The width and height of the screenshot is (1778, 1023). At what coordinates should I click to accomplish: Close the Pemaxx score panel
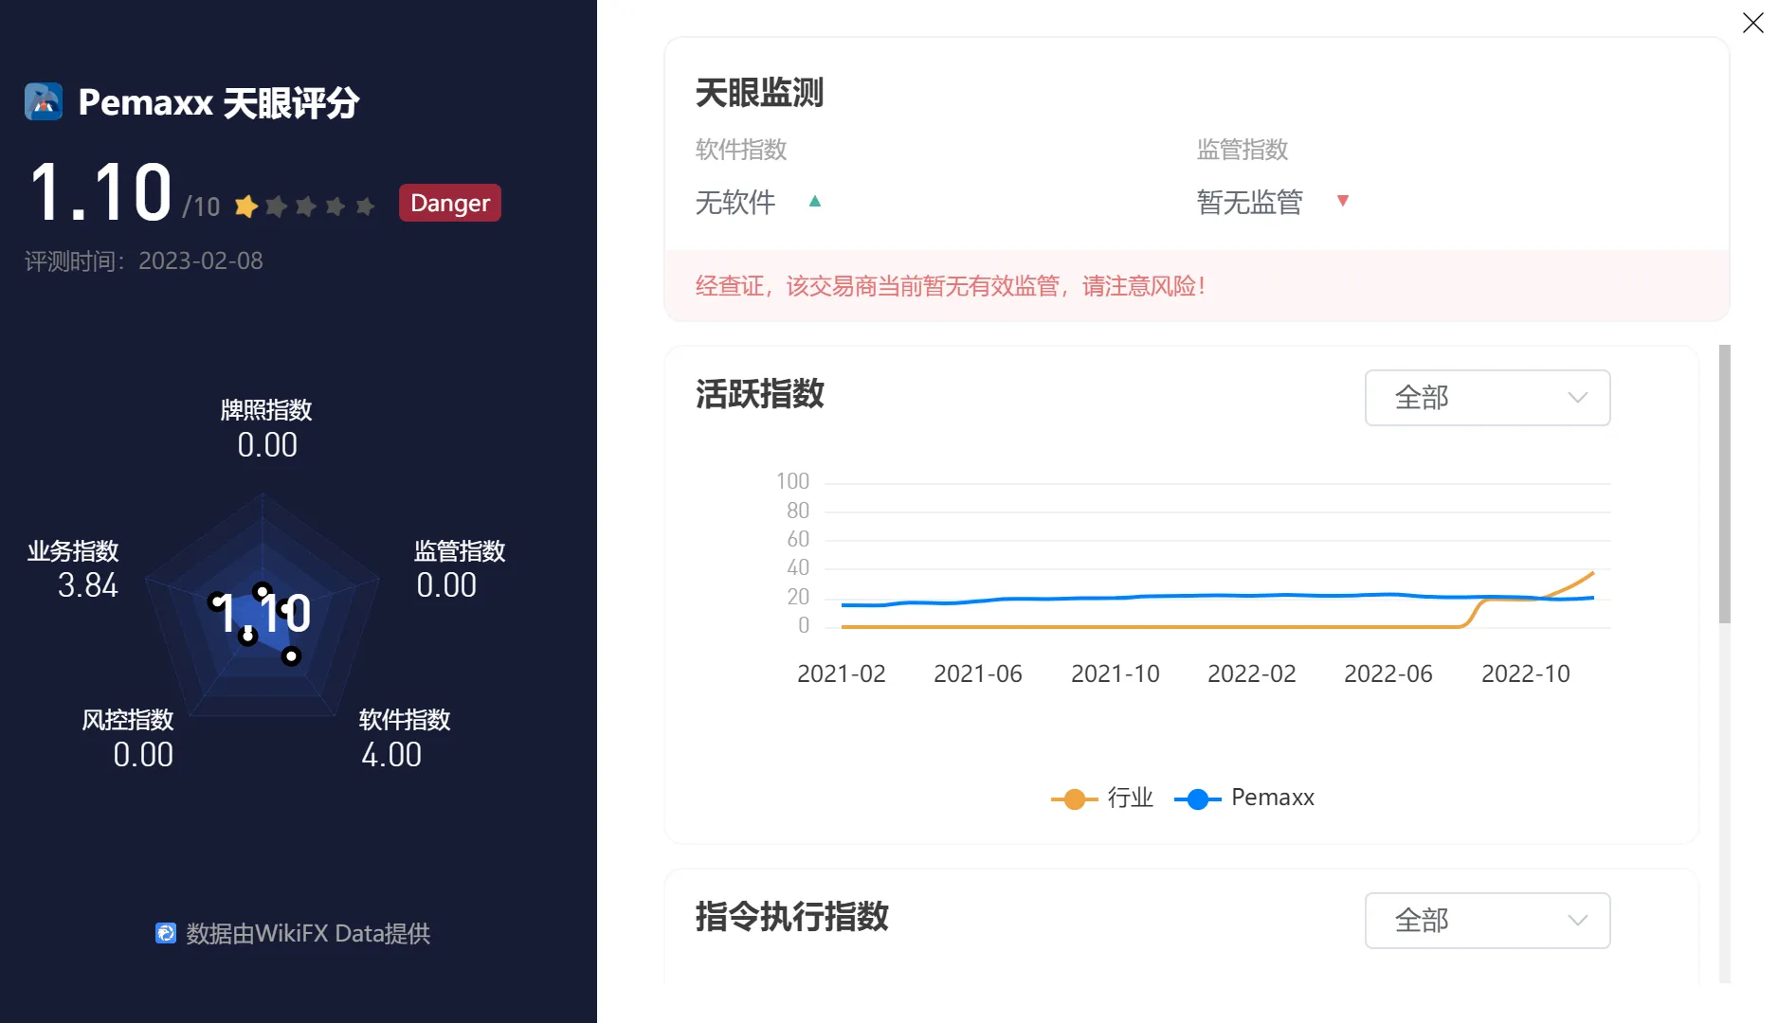click(1752, 23)
